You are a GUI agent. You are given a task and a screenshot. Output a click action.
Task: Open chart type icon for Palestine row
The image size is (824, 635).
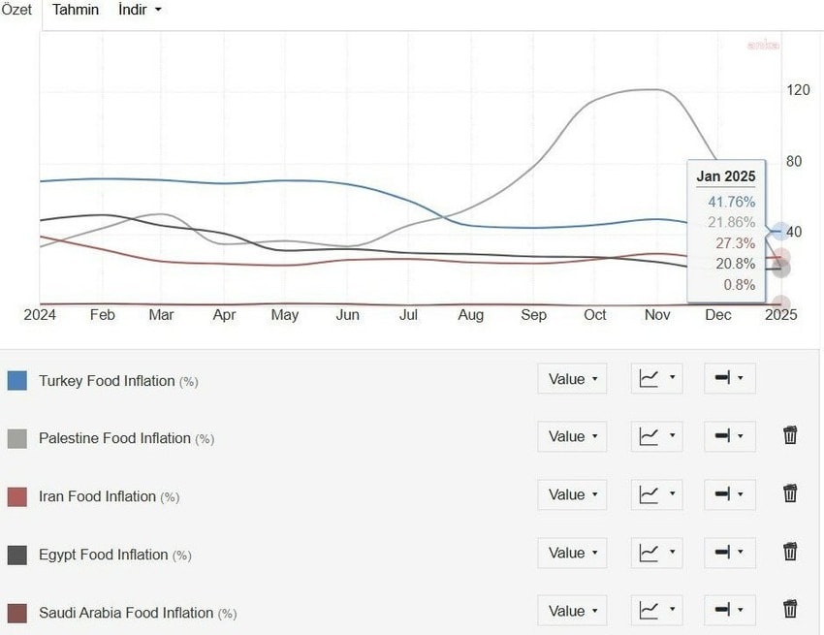tap(656, 437)
